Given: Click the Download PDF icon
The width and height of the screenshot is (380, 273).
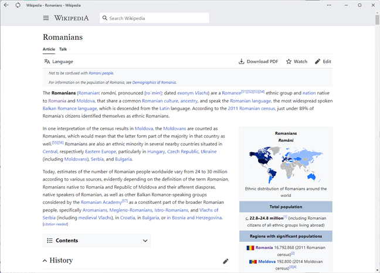Looking at the screenshot, I should pos(241,62).
